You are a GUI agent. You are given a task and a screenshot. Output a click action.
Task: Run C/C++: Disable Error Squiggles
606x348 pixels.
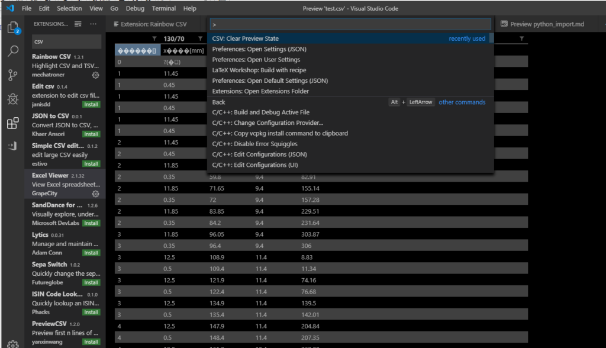[x=350, y=143]
